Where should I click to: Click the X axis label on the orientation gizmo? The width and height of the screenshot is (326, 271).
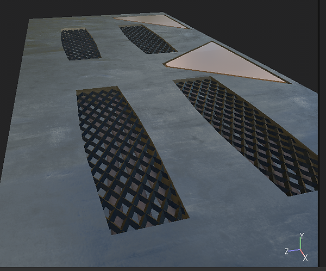tap(305, 258)
